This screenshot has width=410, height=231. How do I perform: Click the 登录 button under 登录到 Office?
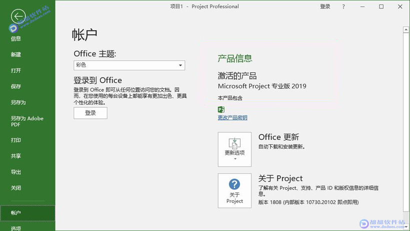point(90,113)
